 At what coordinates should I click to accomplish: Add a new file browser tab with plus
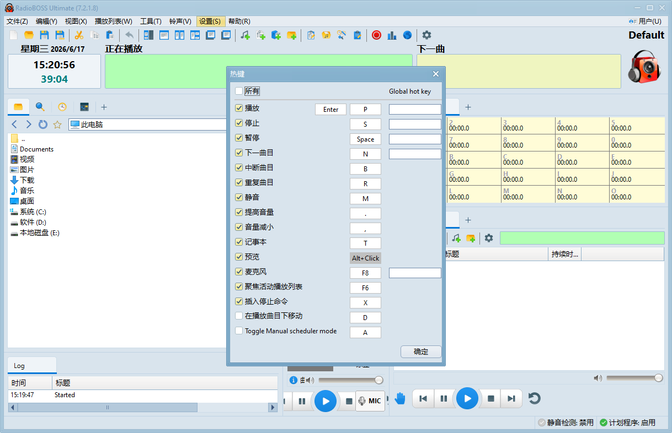coord(104,107)
